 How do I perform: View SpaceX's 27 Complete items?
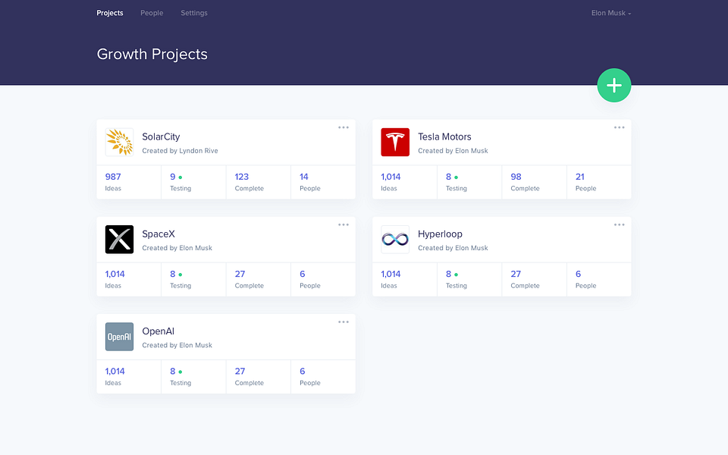click(259, 280)
